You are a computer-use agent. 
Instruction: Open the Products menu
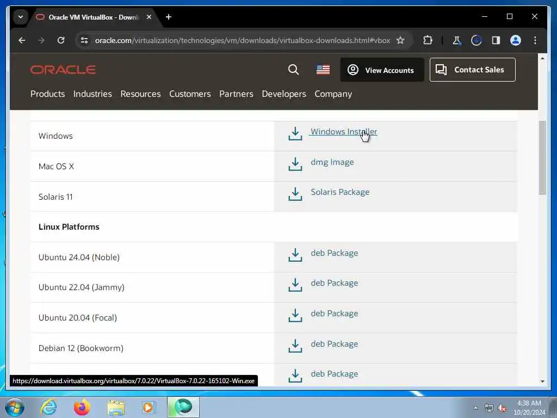48,94
